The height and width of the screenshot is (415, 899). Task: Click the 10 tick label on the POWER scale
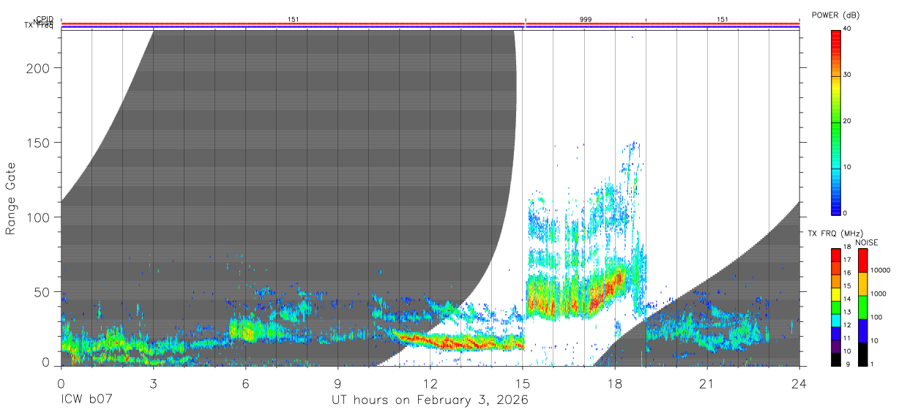point(846,168)
